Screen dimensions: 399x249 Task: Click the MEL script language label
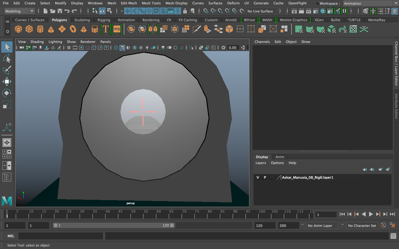11,236
